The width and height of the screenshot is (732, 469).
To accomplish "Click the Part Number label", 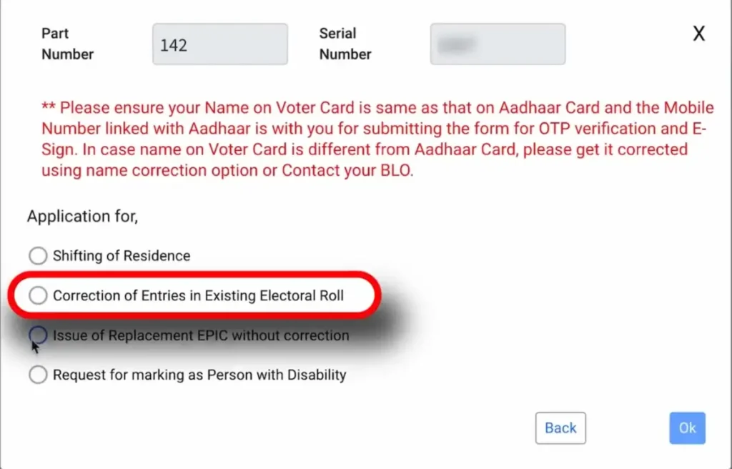I will coord(68,44).
